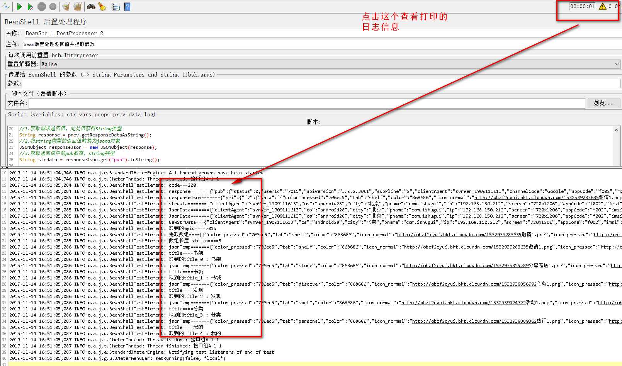Click Start no pauses icon
This screenshot has width=622, height=366.
point(30,7)
